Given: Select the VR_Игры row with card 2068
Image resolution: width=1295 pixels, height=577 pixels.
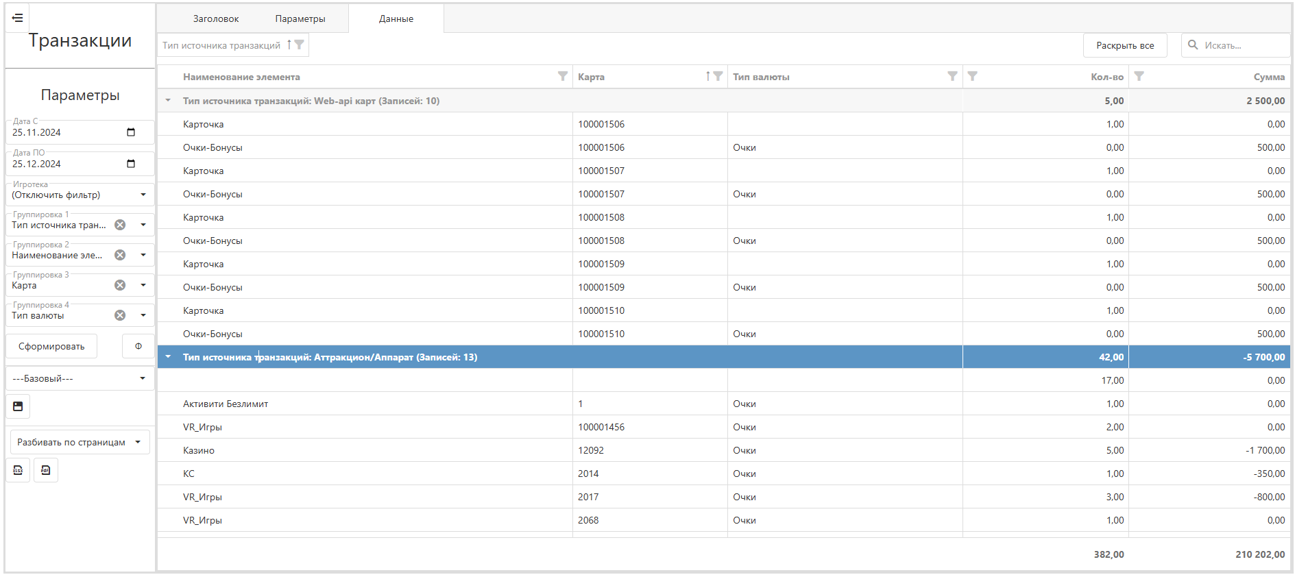Looking at the screenshot, I should coord(724,520).
